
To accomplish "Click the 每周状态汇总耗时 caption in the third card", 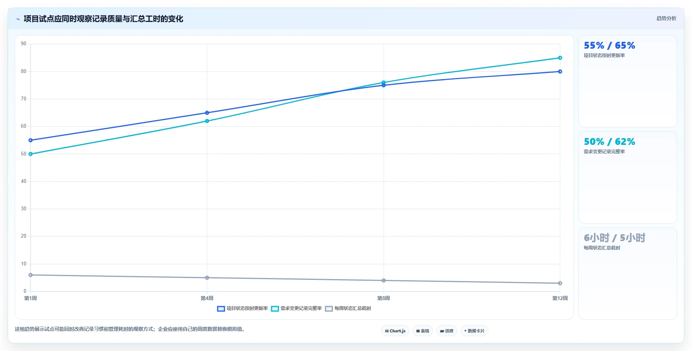I will pyautogui.click(x=602, y=248).
